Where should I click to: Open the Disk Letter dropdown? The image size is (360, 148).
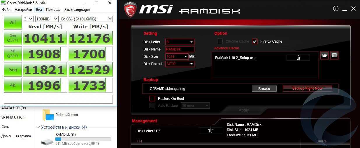(x=180, y=42)
